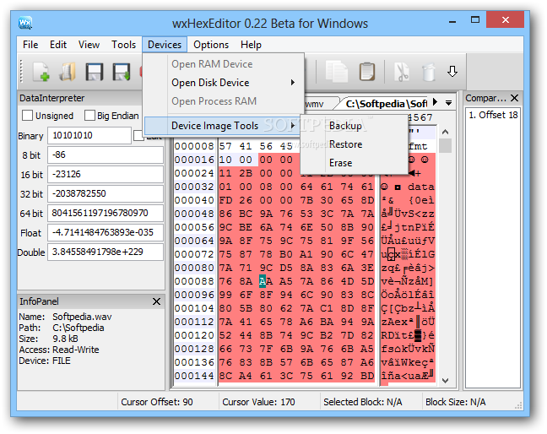The height and width of the screenshot is (434, 547).
Task: Click 'Selected Block: N/A' in status bar
Action: point(362,402)
